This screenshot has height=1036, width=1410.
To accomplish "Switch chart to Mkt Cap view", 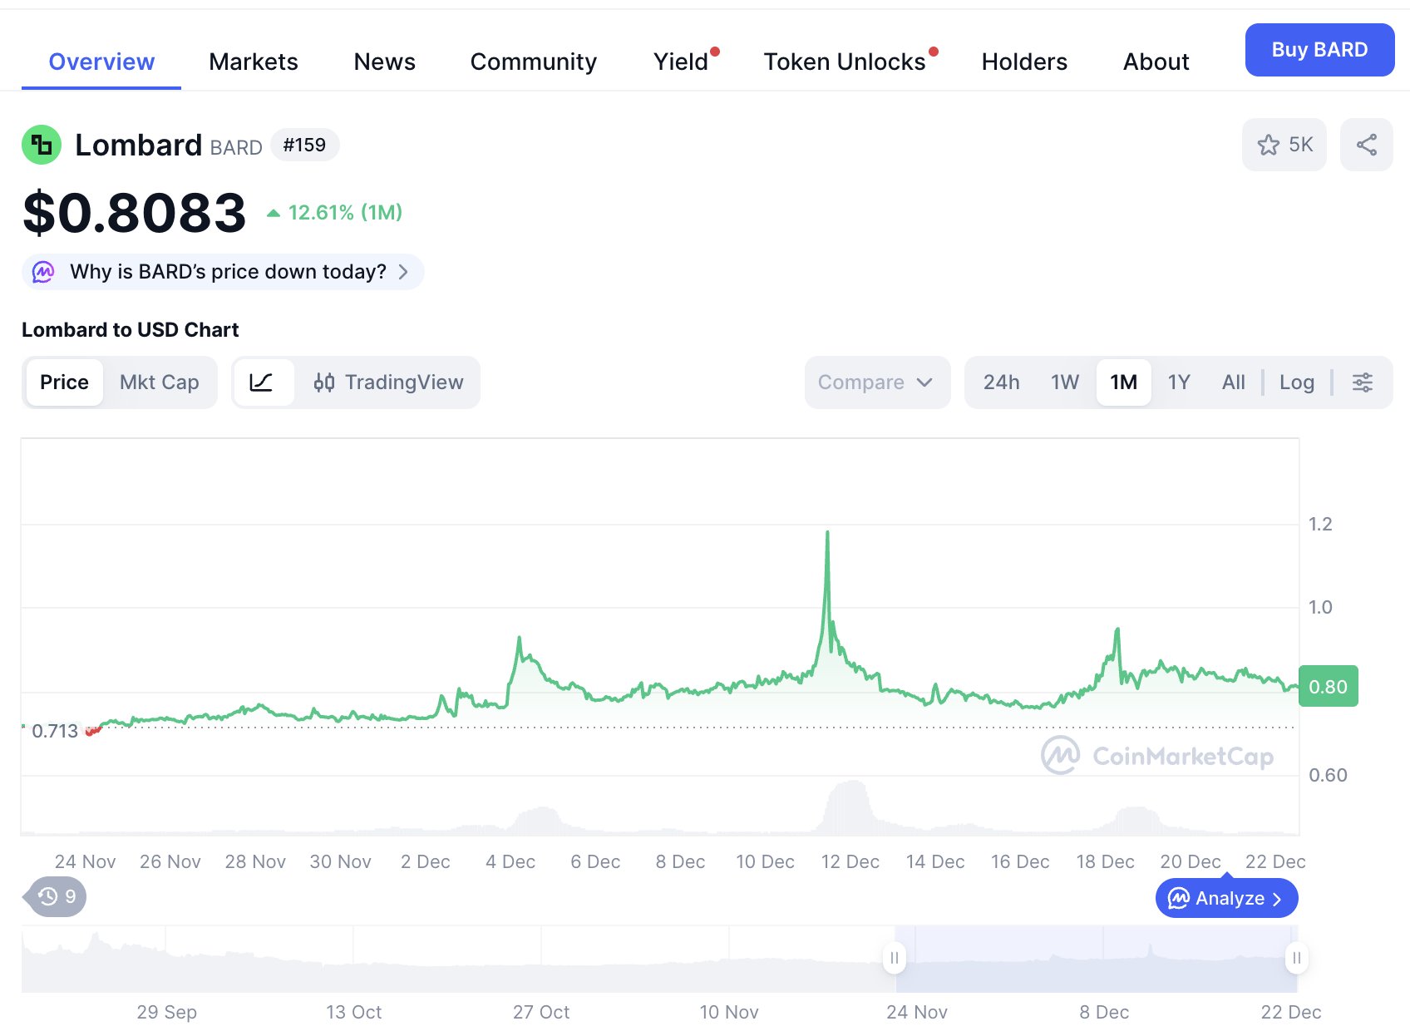I will pyautogui.click(x=159, y=382).
